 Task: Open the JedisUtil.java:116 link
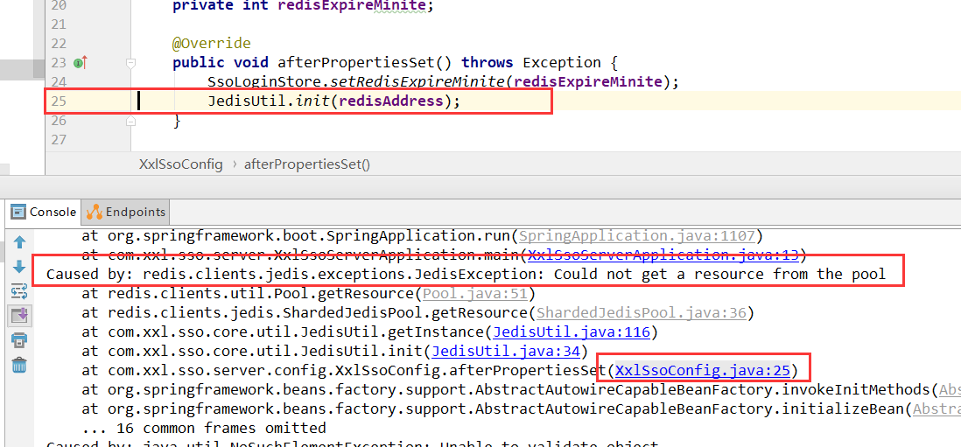(571, 332)
